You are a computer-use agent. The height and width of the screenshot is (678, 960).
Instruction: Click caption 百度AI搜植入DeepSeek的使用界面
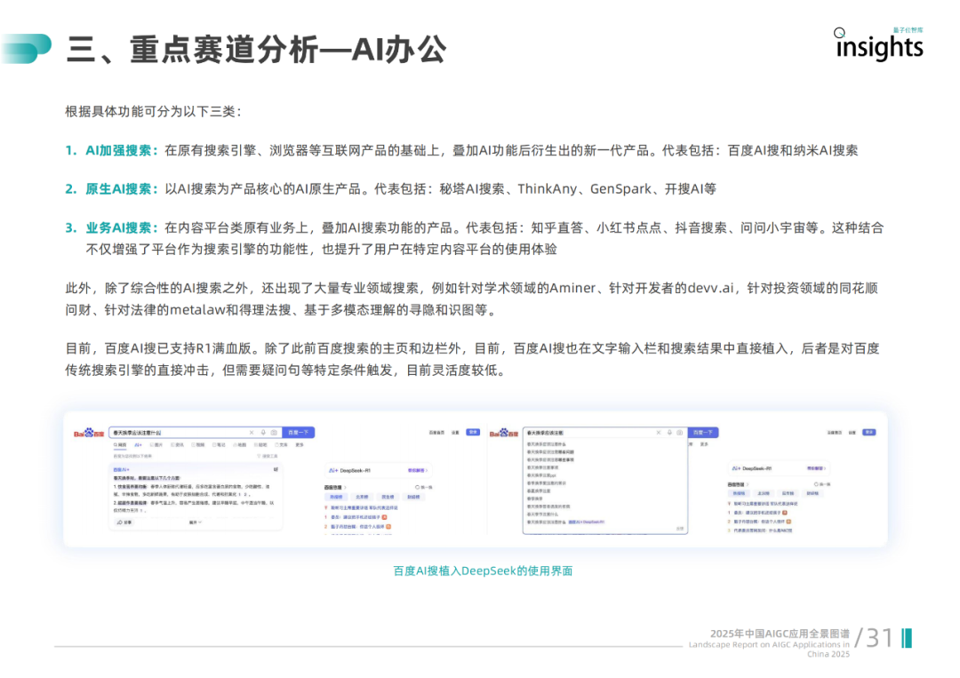pos(483,570)
